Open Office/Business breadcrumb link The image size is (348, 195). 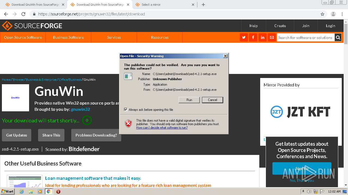click(70, 80)
